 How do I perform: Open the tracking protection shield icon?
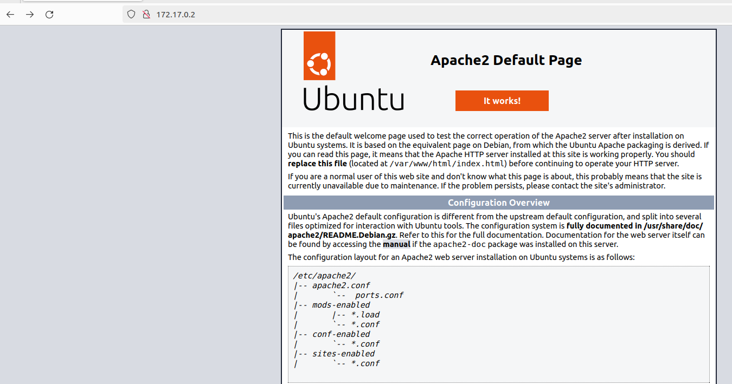pyautogui.click(x=131, y=15)
